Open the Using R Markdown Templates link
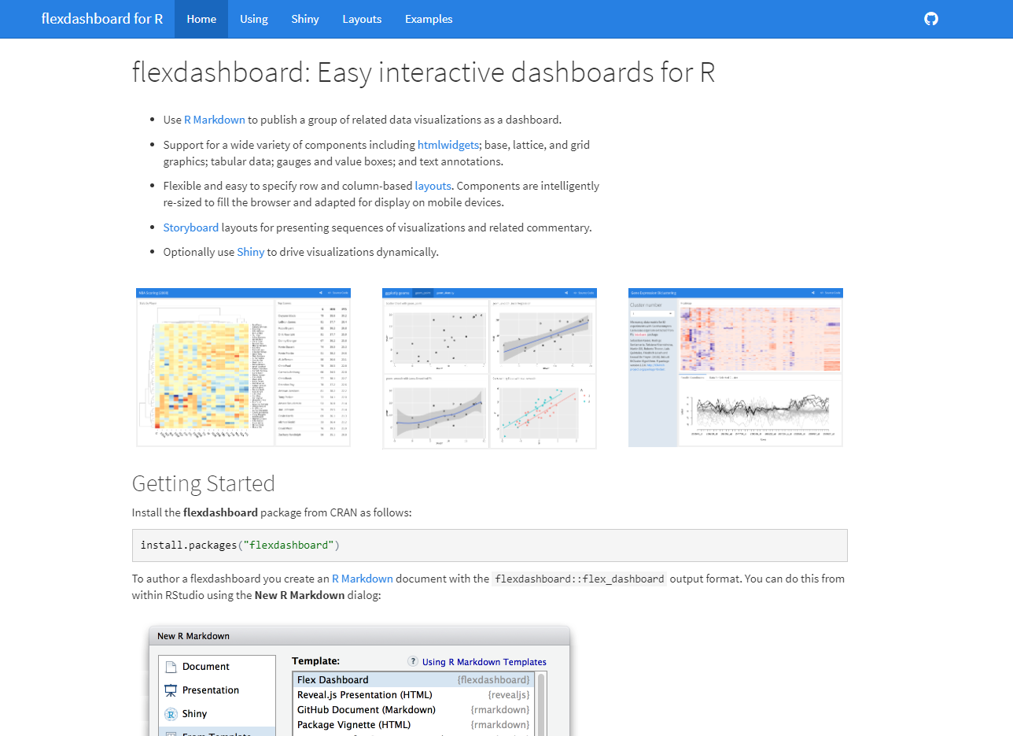 click(x=484, y=662)
